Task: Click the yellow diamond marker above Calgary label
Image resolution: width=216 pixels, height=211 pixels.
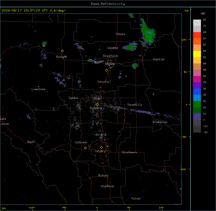Action: [101, 148]
